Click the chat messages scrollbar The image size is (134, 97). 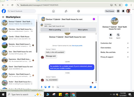[x=96, y=61]
